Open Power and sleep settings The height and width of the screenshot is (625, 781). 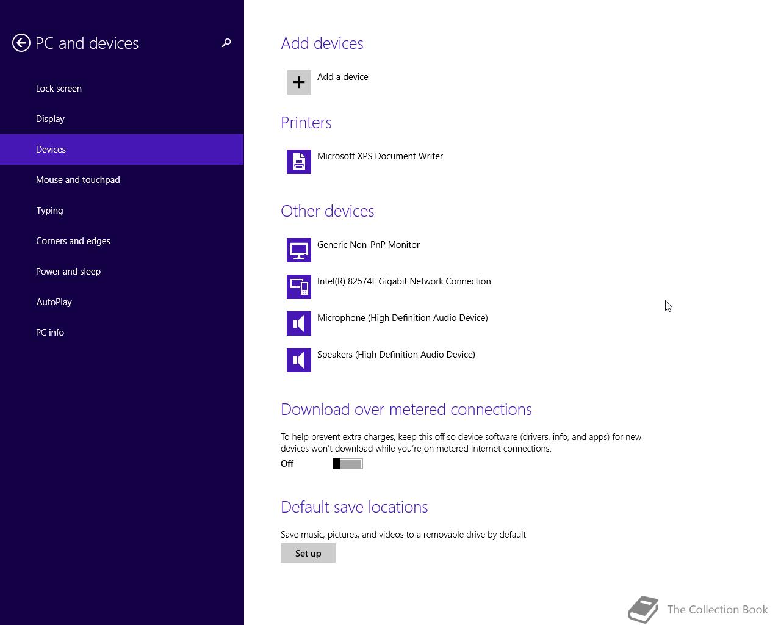coord(122,272)
